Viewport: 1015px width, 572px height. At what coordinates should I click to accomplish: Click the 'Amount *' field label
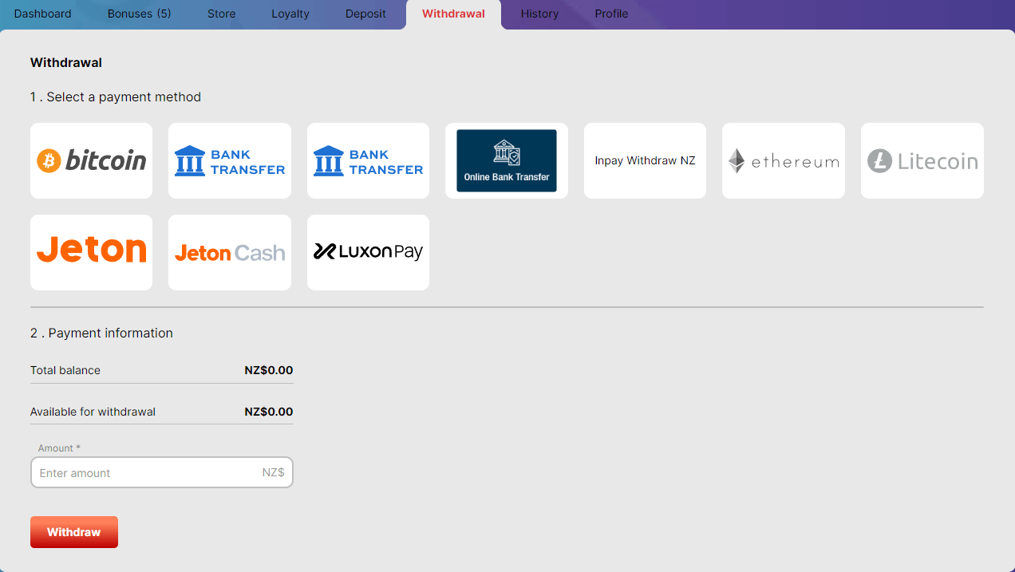(59, 448)
